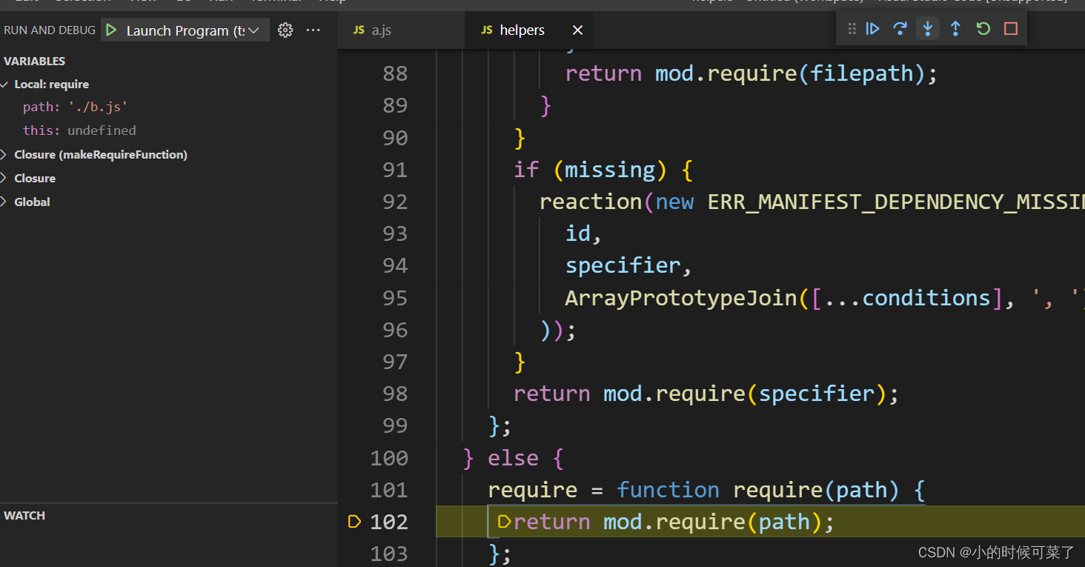The width and height of the screenshot is (1085, 567).
Task: Grab the debug toolbar drag handle
Action: tap(852, 29)
